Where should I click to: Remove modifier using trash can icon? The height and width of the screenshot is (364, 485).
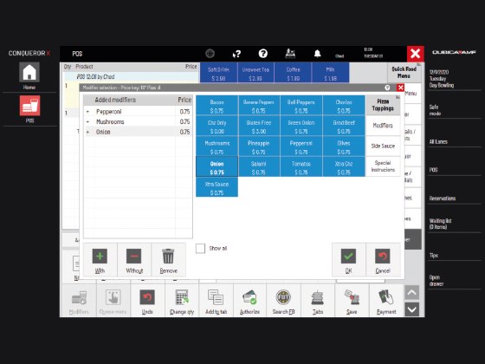pos(168,256)
